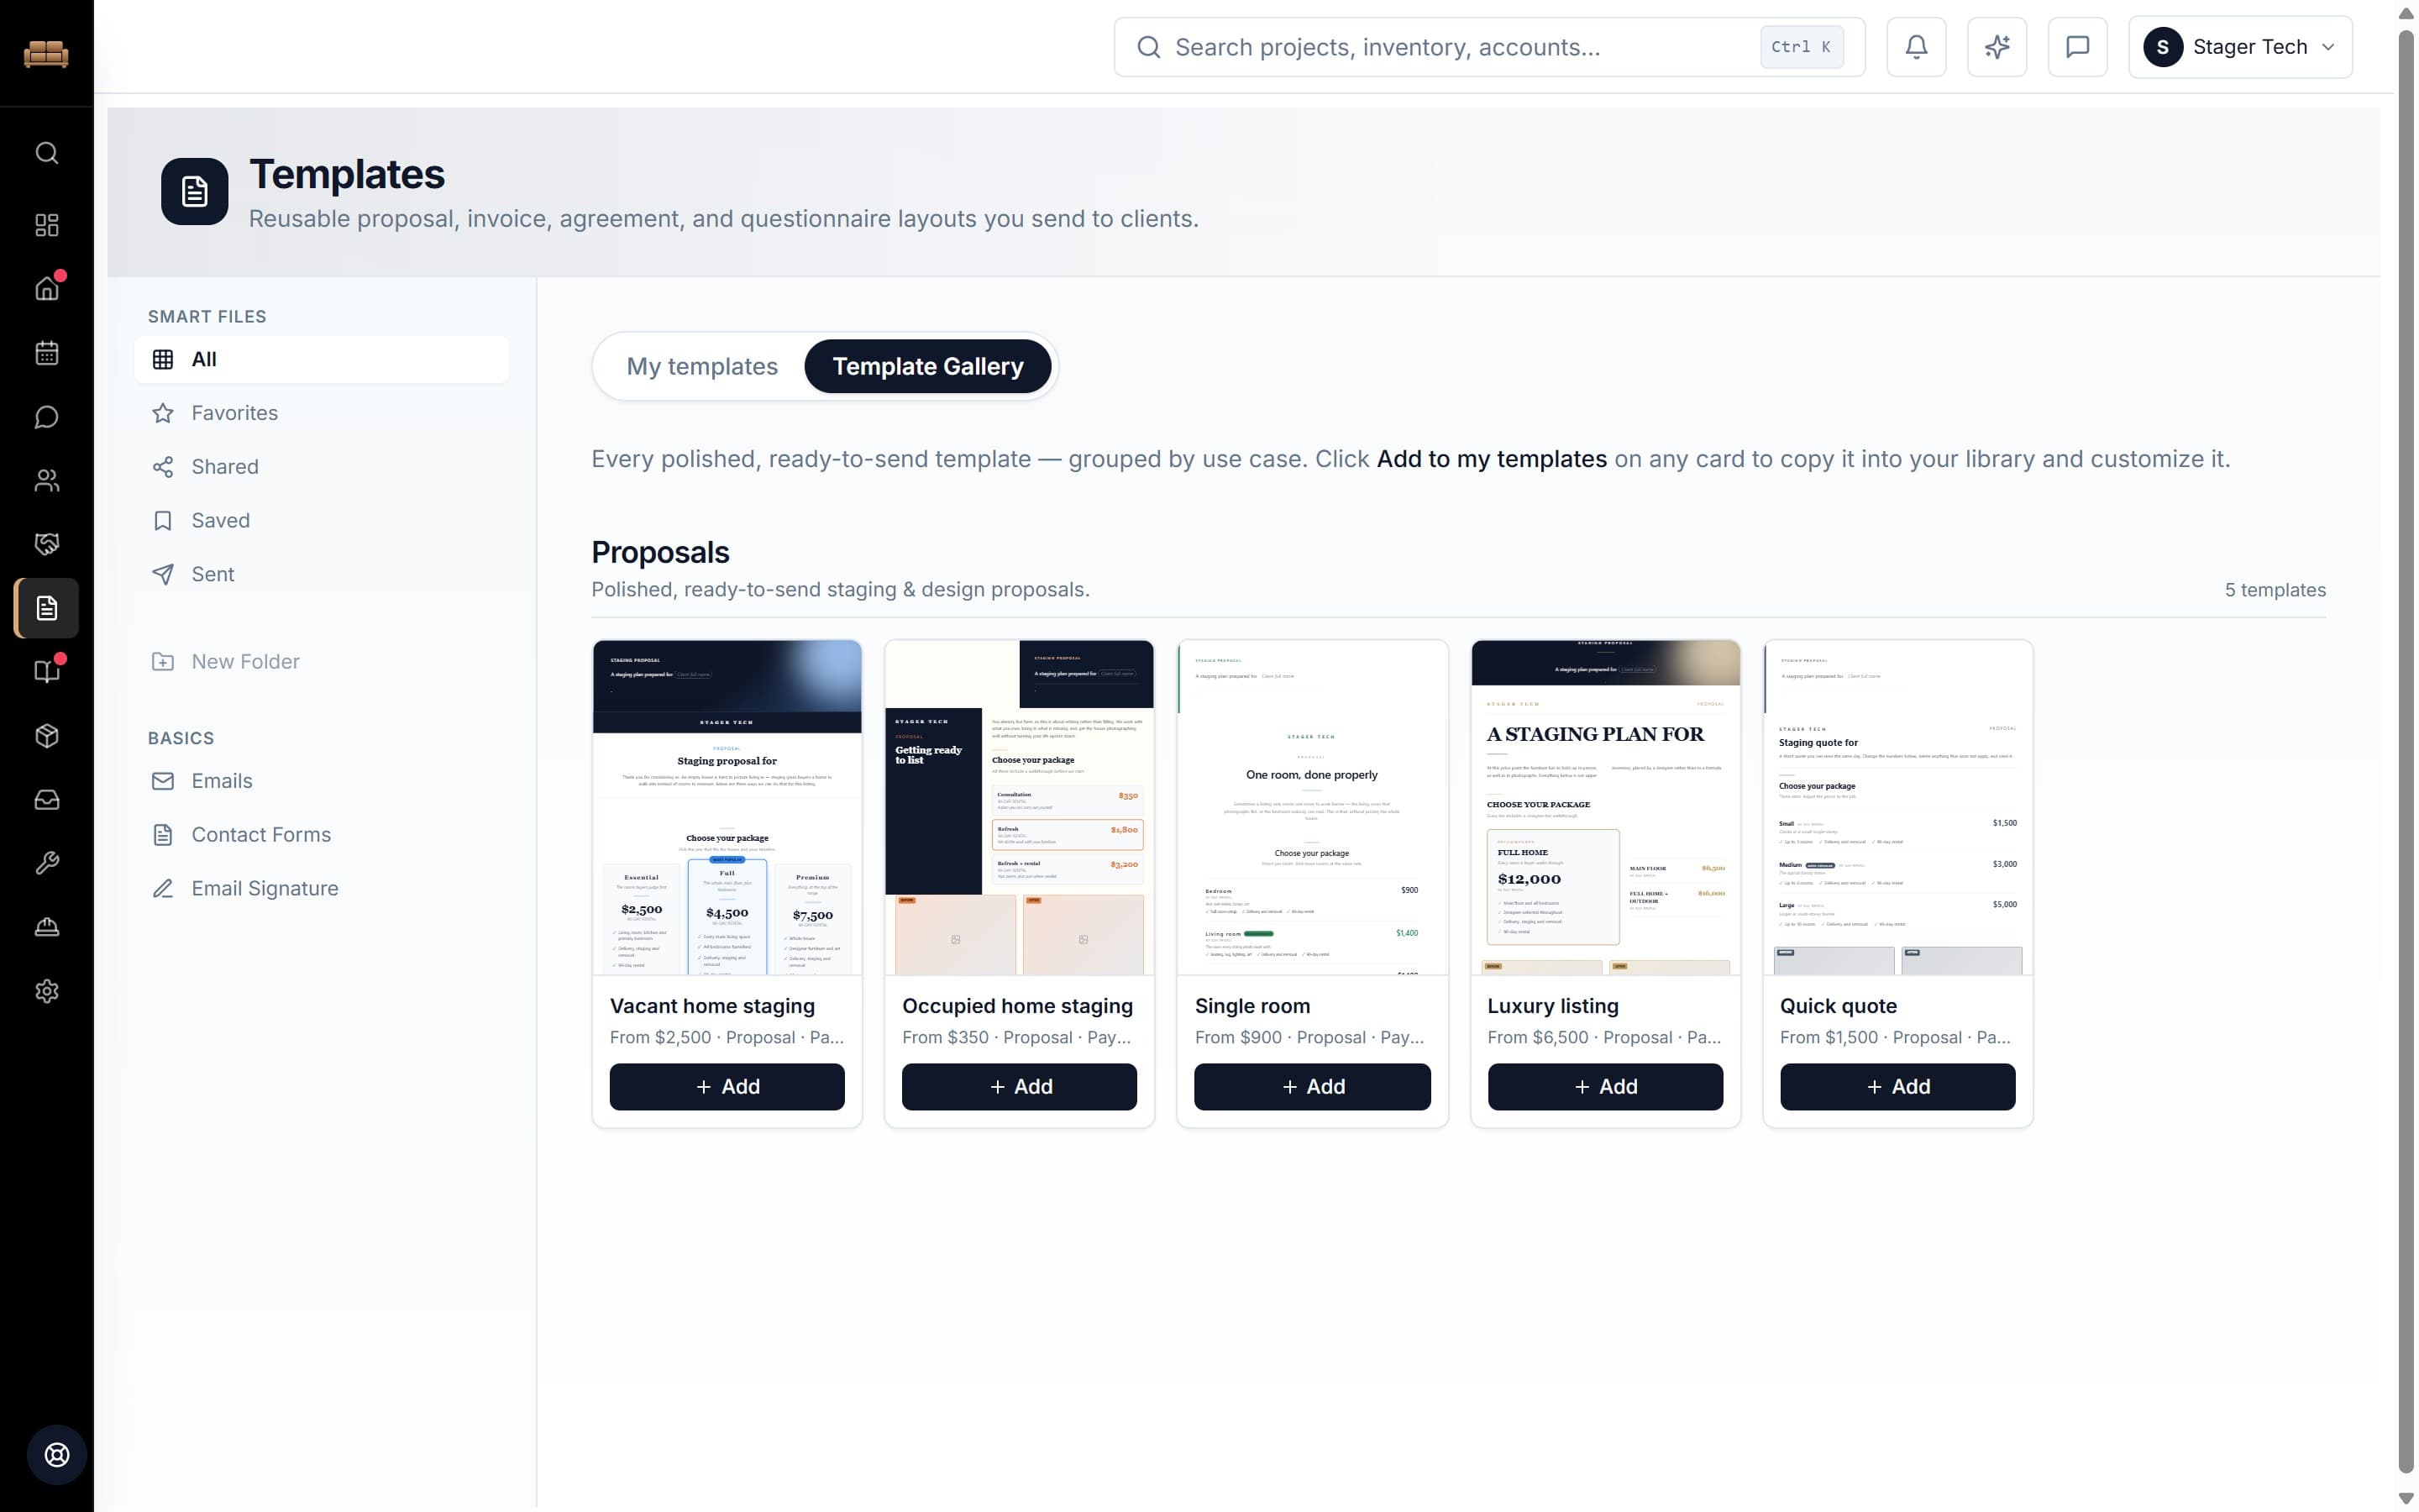Preview the Luxury listing thumbnail

click(1605, 807)
